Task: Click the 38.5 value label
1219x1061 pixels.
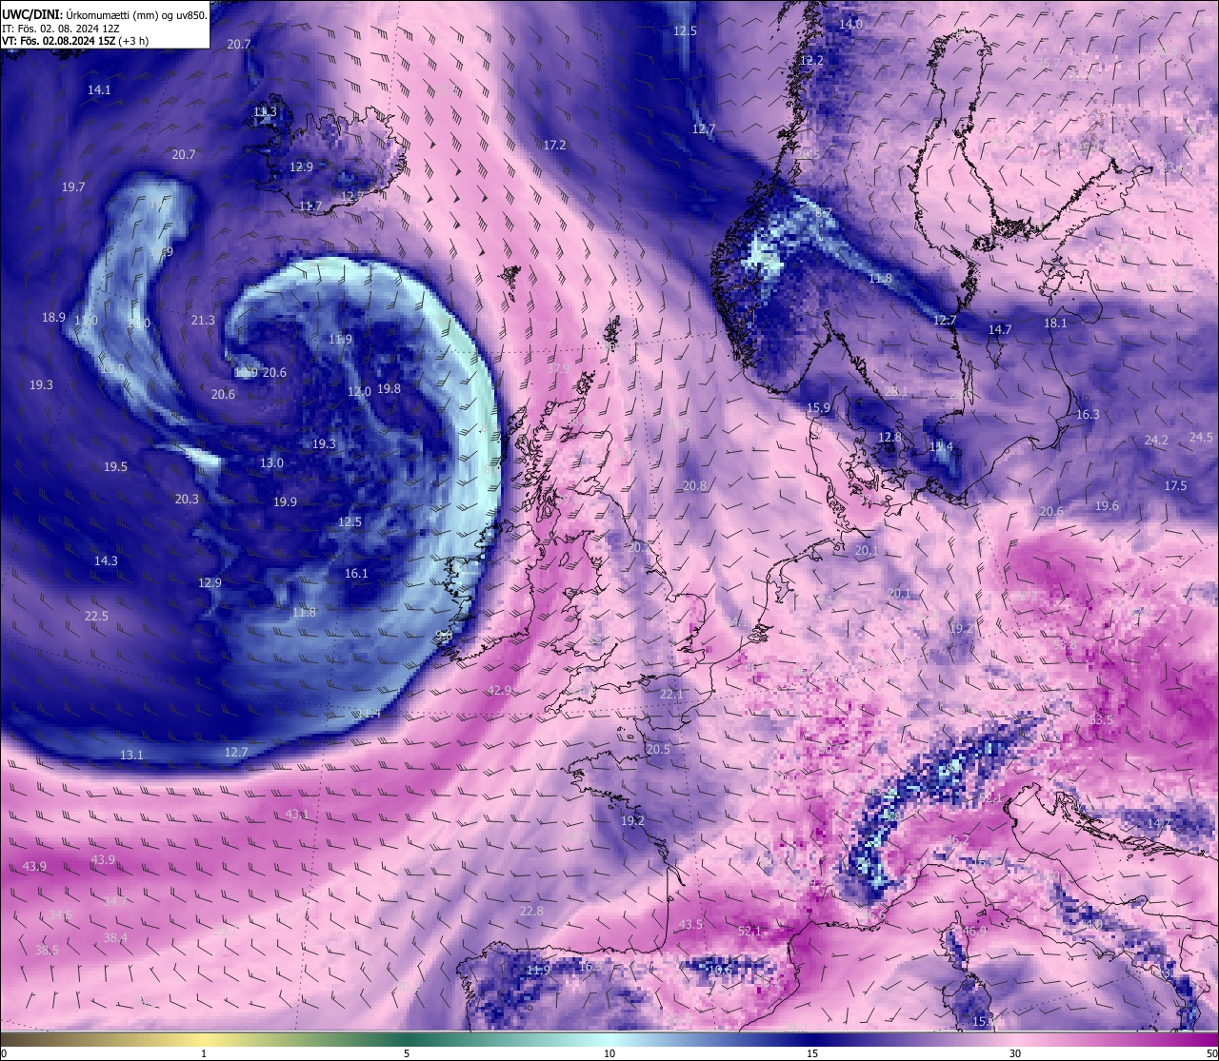Action: coord(47,951)
